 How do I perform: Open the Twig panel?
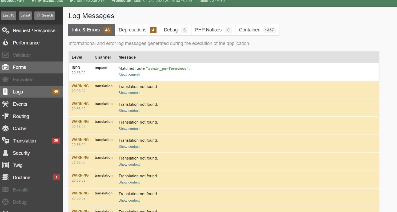(x=31, y=165)
